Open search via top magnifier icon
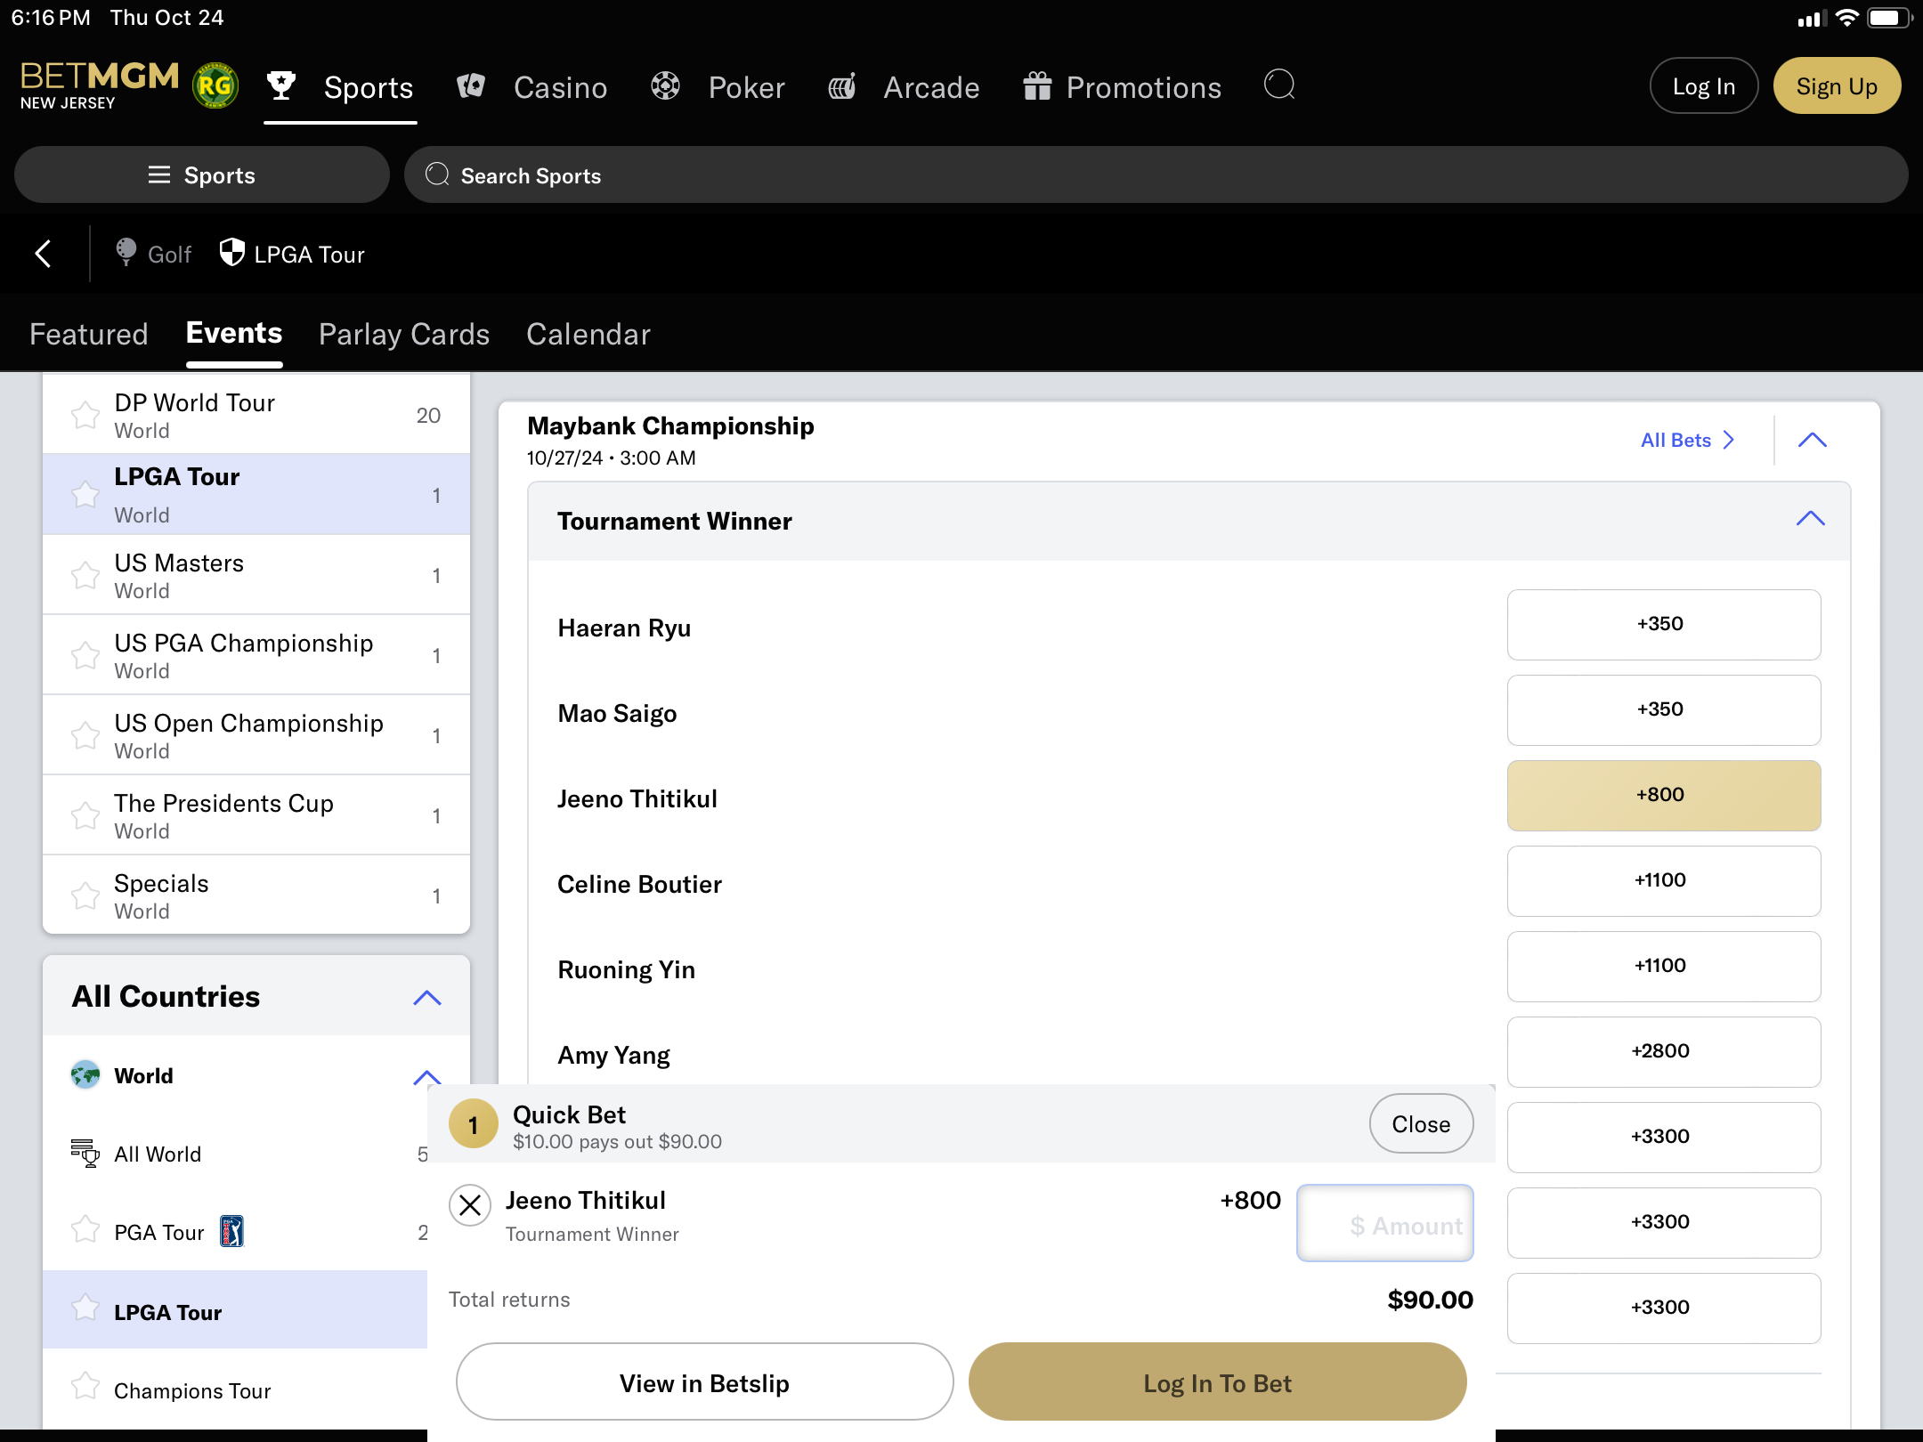Image resolution: width=1923 pixels, height=1442 pixels. (x=1279, y=85)
